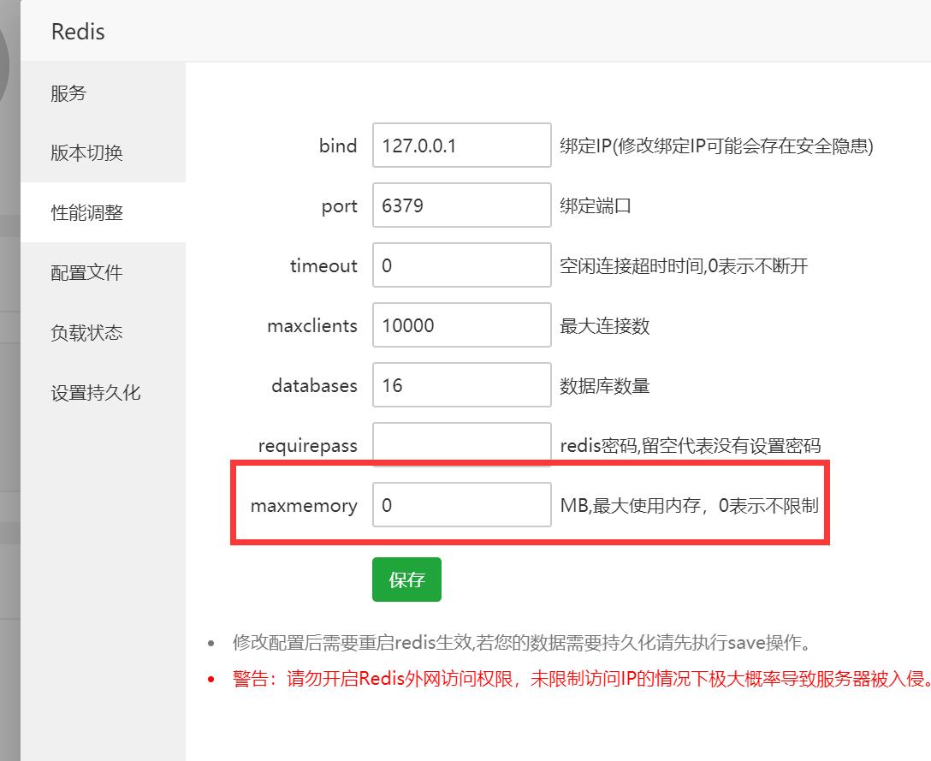Click the databases input showing 16
Viewport: 931px width, 761px height.
pos(462,385)
